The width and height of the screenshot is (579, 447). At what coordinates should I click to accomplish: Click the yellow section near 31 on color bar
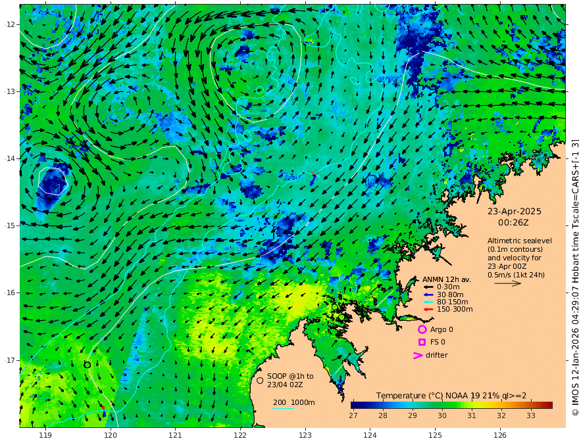click(x=472, y=406)
